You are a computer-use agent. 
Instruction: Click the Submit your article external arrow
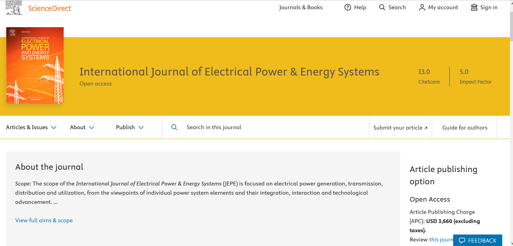pos(426,128)
